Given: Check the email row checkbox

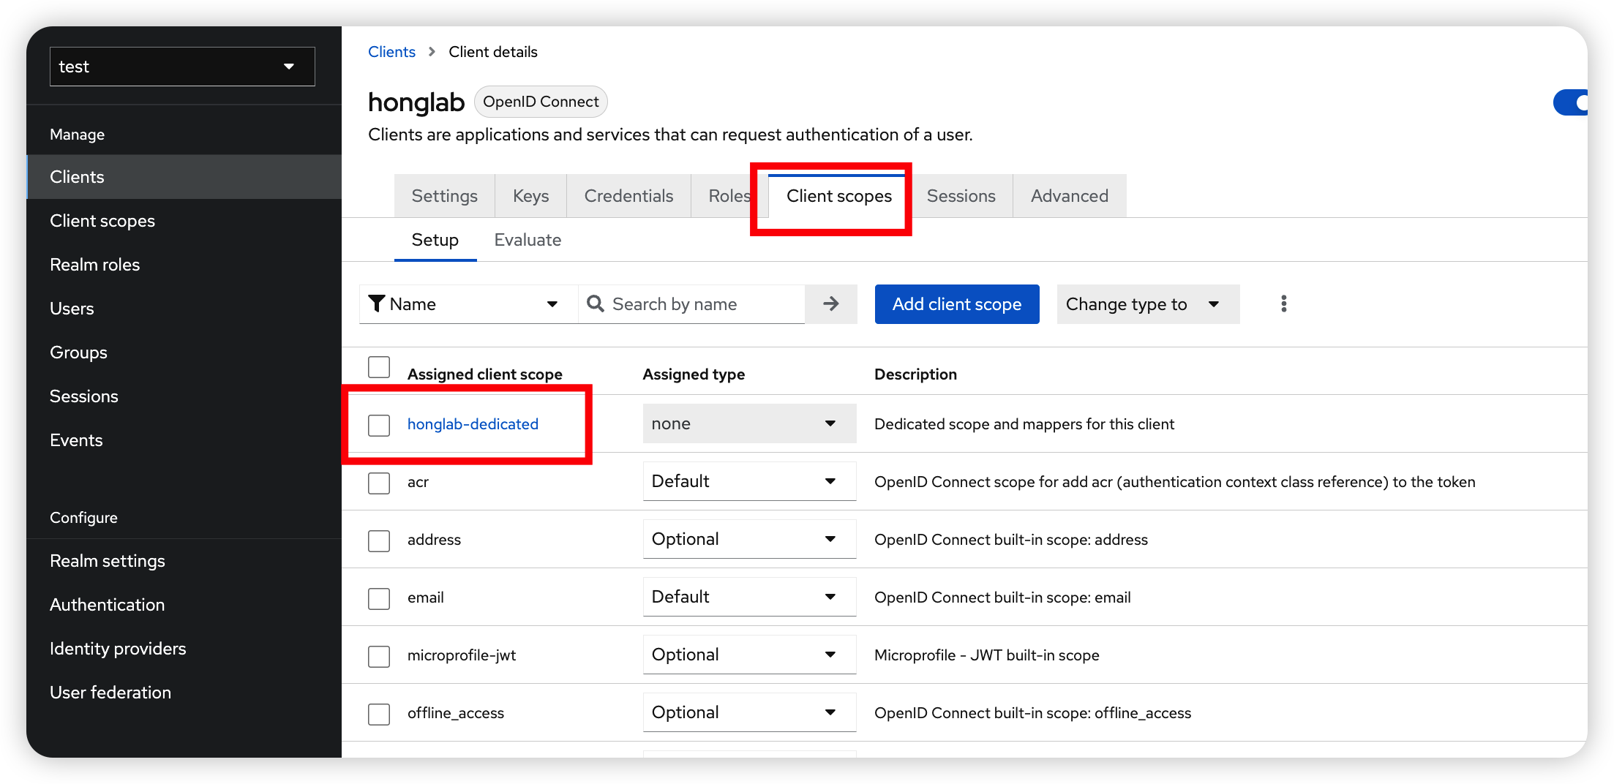Looking at the screenshot, I should (379, 598).
